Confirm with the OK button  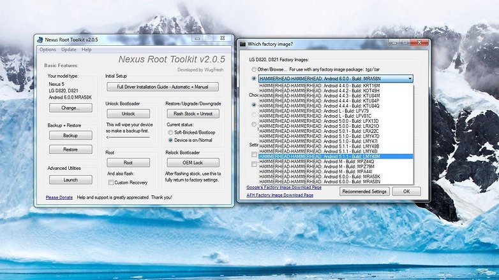click(406, 192)
